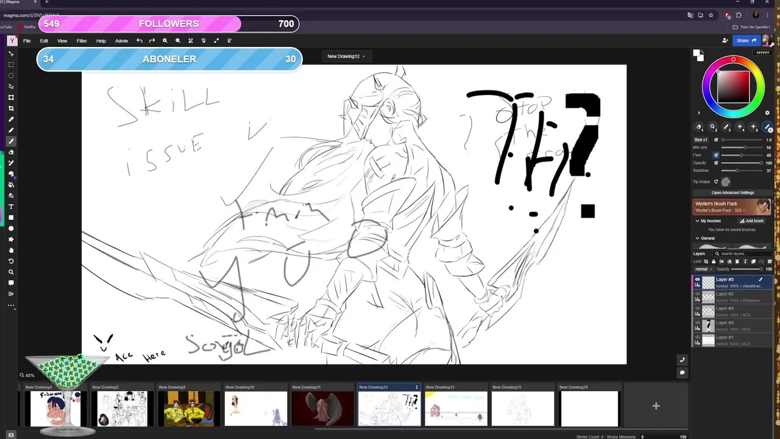Reset tip shape rotation icon
This screenshot has height=439, width=780.
(x=716, y=182)
